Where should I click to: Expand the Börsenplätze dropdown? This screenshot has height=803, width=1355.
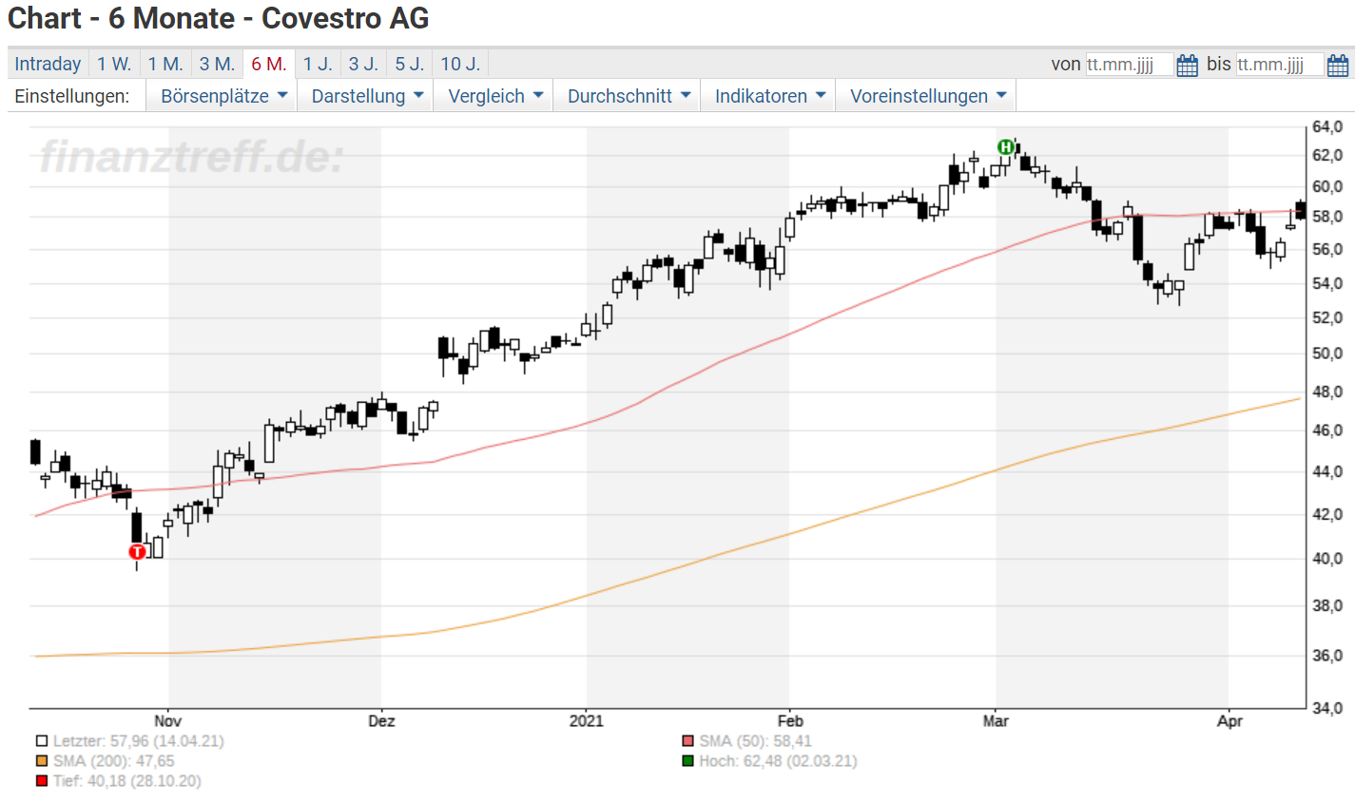click(x=222, y=96)
